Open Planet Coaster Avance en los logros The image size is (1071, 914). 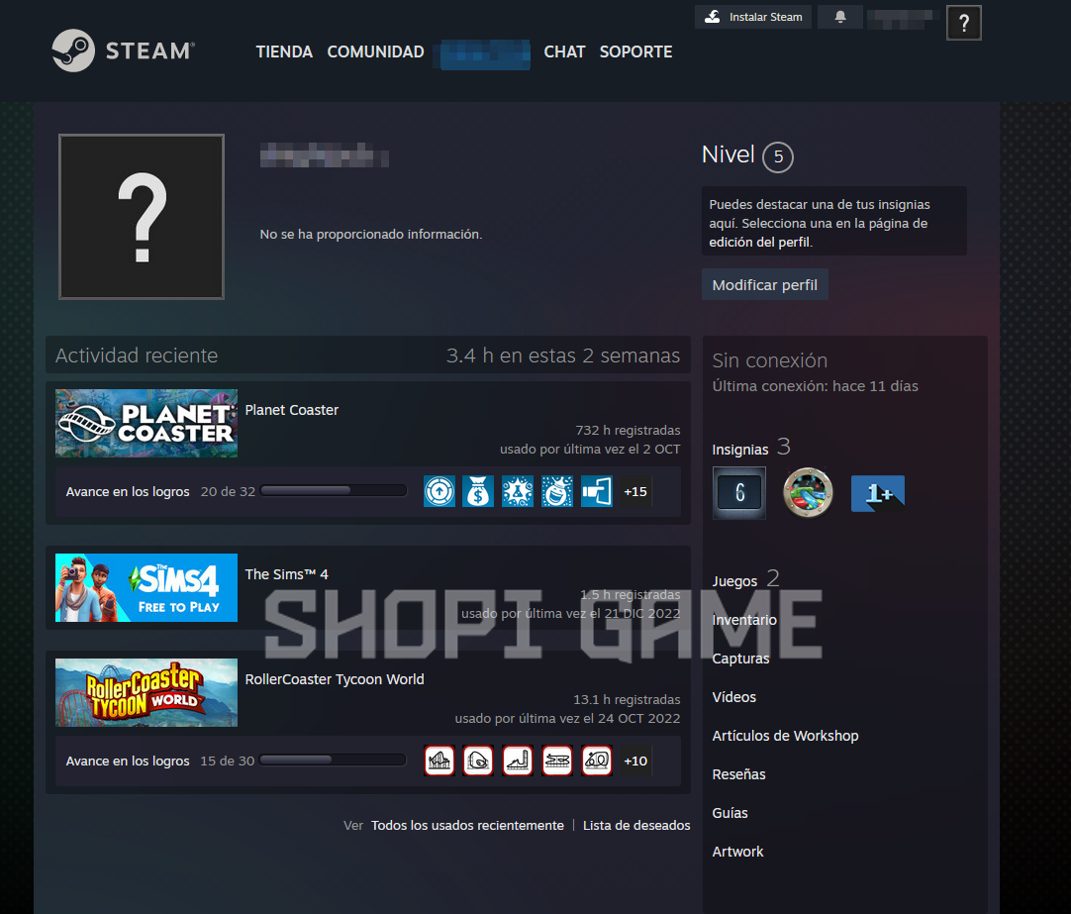tap(128, 492)
